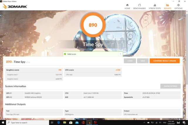Click the taskbar clock showing 9:32 AM
188x125 pixels.
pos(171,123)
